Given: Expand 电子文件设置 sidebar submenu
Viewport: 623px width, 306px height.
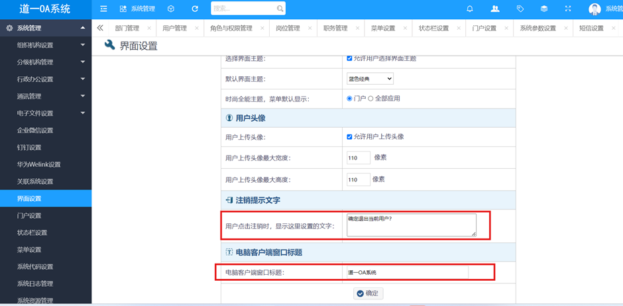Looking at the screenshot, I should (83, 113).
